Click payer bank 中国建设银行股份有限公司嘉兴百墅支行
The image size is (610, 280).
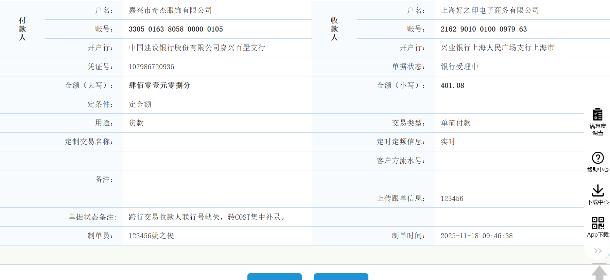point(197,48)
